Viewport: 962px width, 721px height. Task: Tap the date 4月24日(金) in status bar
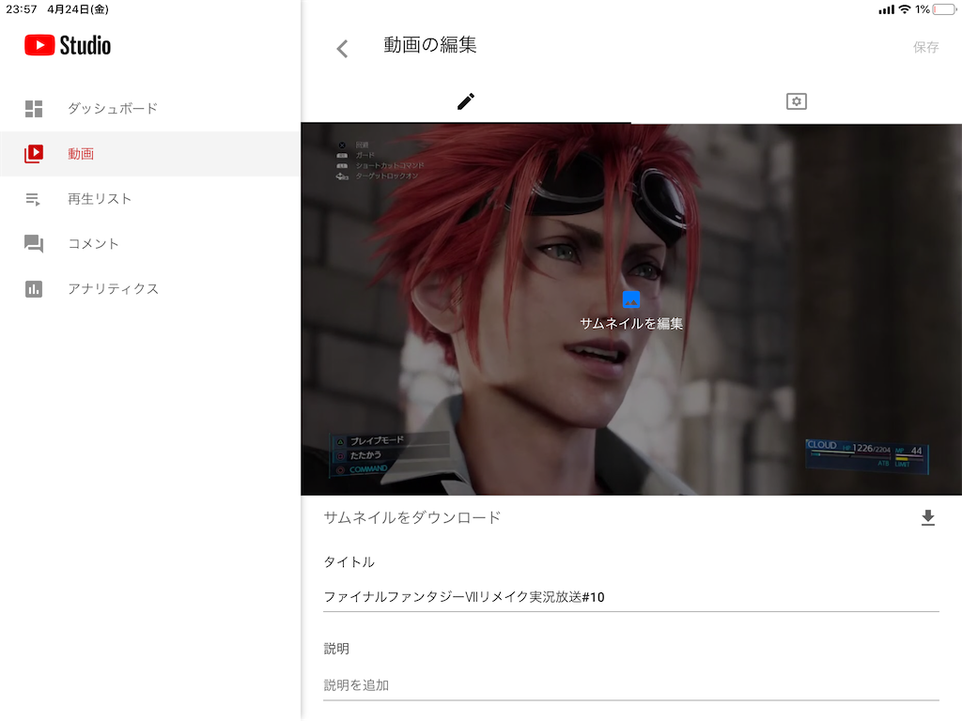click(x=78, y=9)
